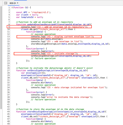This screenshot has width=123, height=125.
Task: Click the updateEnvelopsDocusignAll function name
Action: (43, 24)
